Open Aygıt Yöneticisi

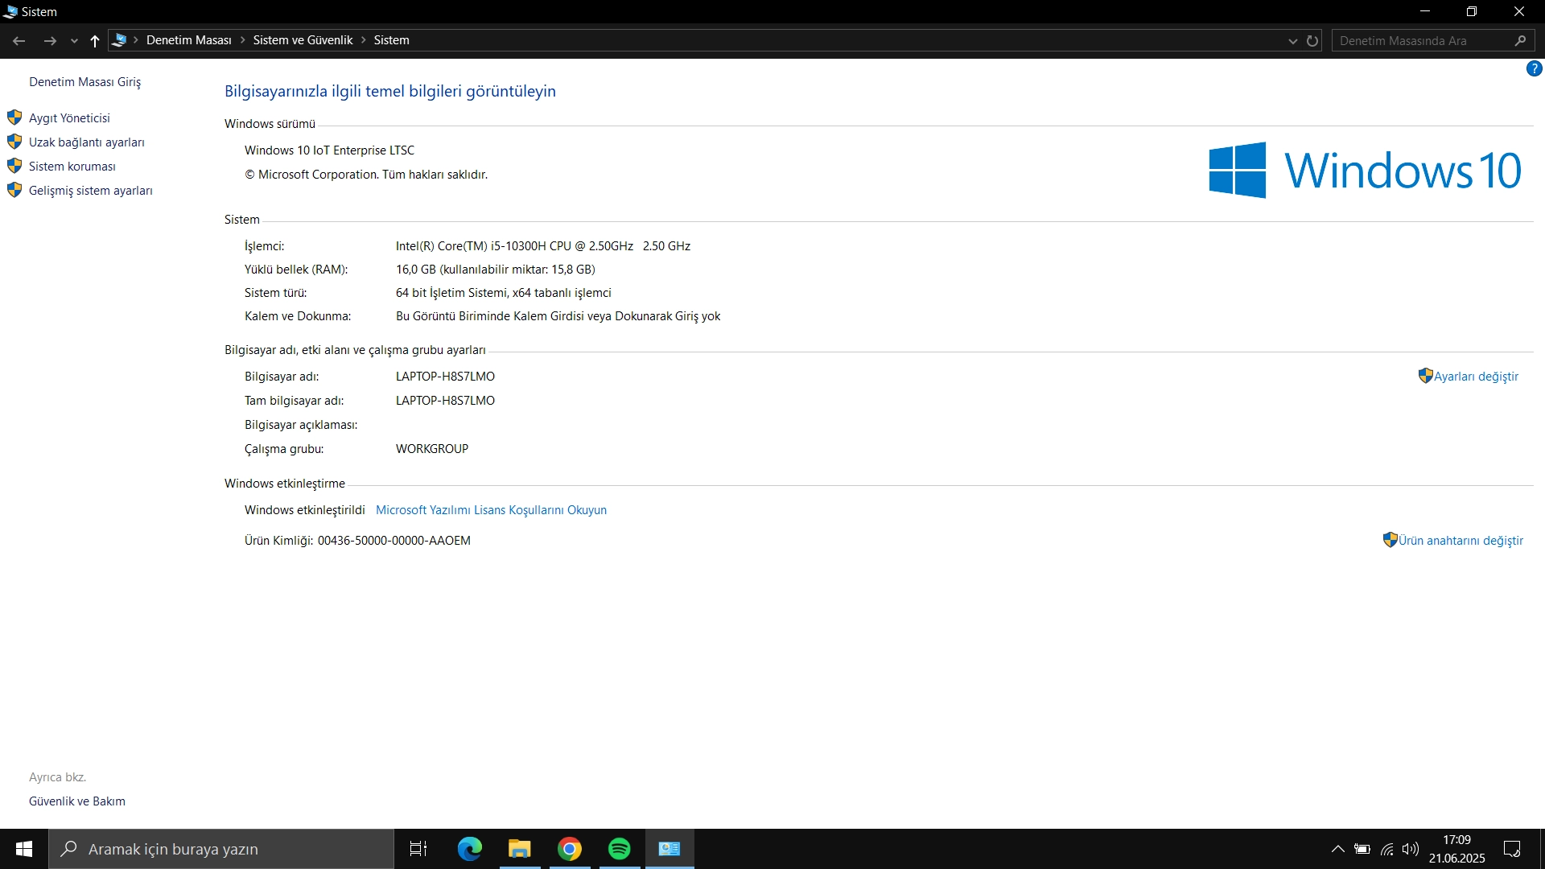point(69,118)
